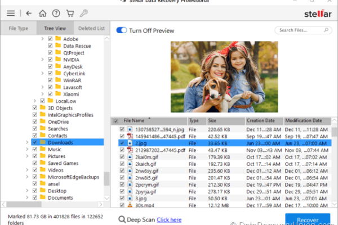
Task: Go to the Home screen icon
Action: [43, 12]
